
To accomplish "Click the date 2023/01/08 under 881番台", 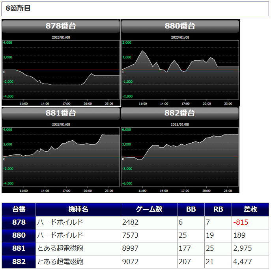I will [61, 125].
